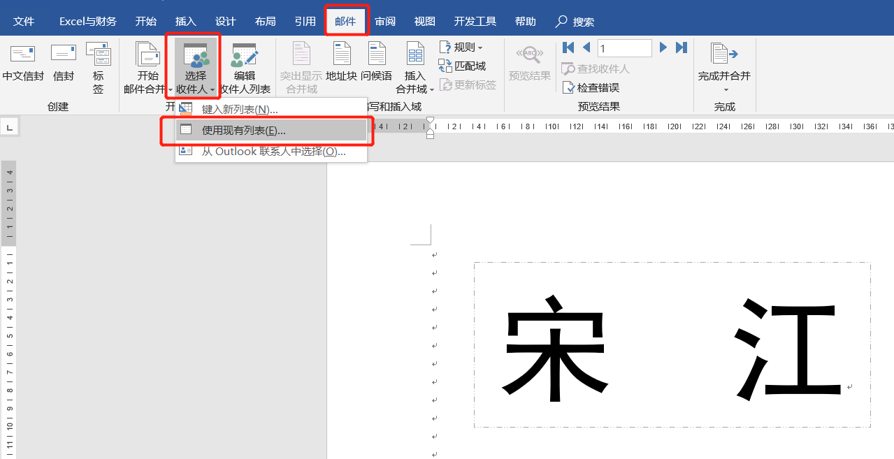Go to next record arrow

pyautogui.click(x=663, y=48)
